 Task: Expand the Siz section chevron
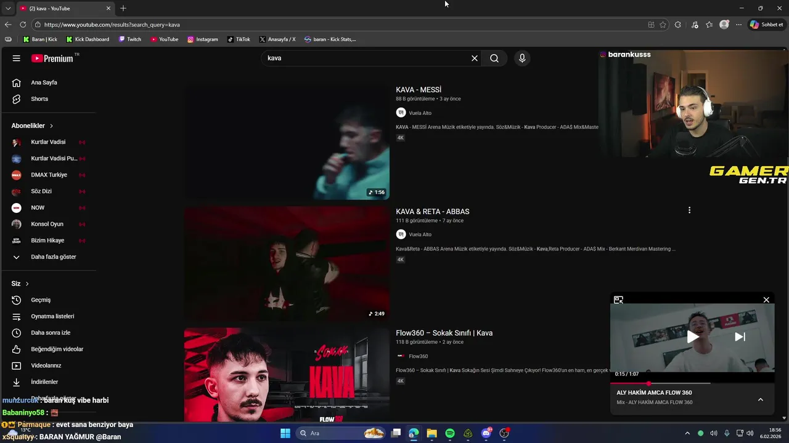click(27, 284)
